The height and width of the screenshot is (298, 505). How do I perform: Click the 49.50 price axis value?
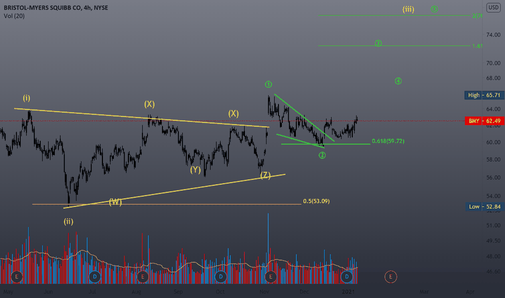click(x=493, y=241)
